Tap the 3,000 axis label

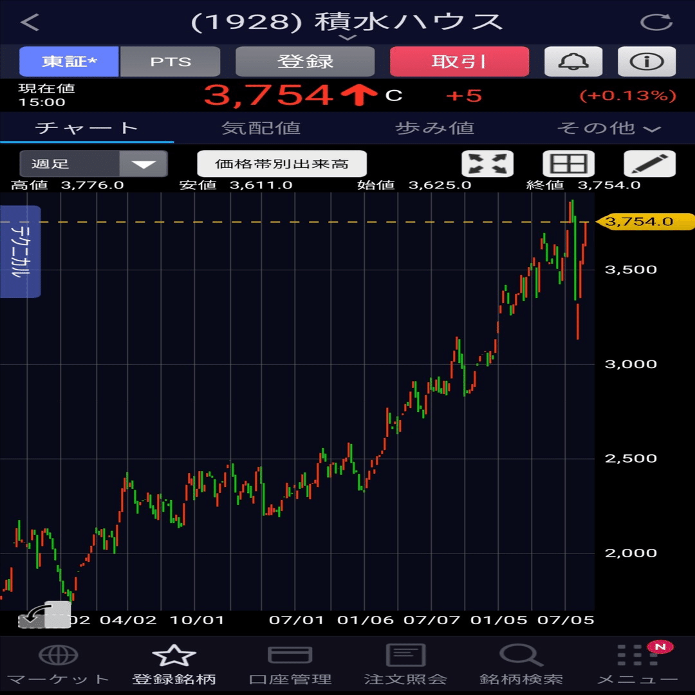631,364
